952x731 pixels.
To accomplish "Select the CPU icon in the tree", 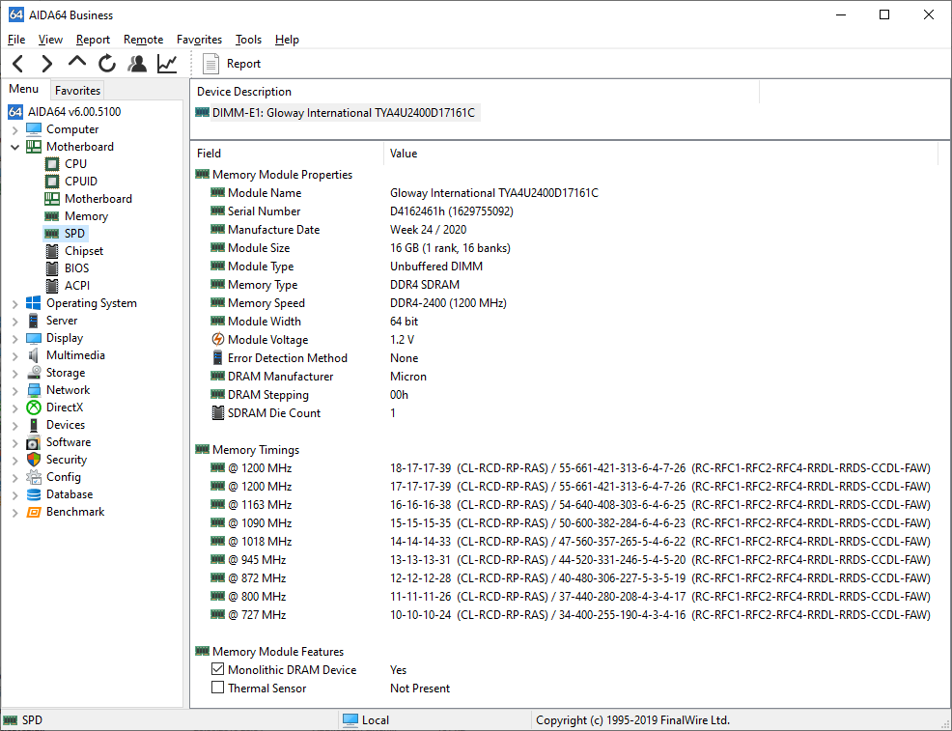I will pyautogui.click(x=52, y=164).
